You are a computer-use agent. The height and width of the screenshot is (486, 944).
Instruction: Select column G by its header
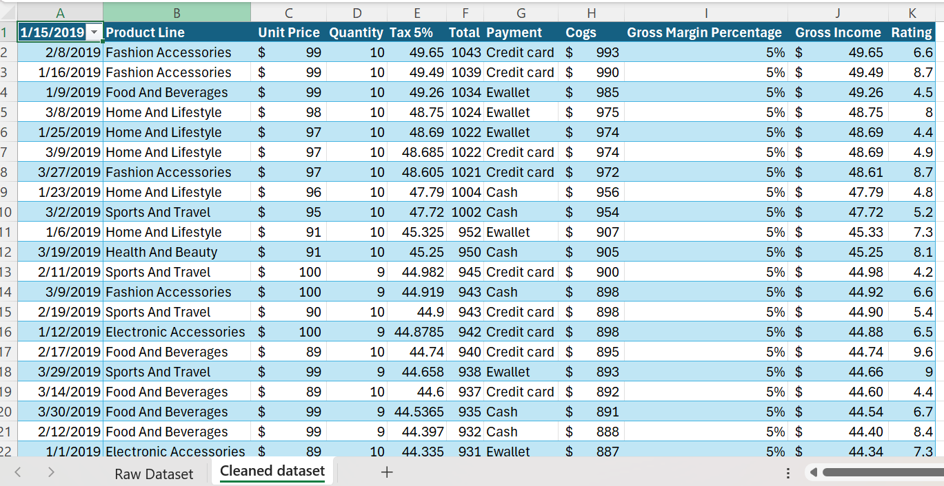(521, 12)
